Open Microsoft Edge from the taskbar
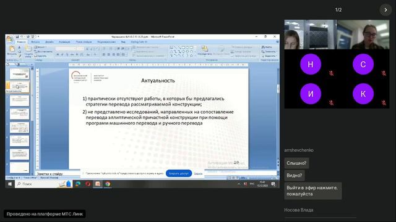The width and height of the screenshot is (396, 222). (x=78, y=184)
